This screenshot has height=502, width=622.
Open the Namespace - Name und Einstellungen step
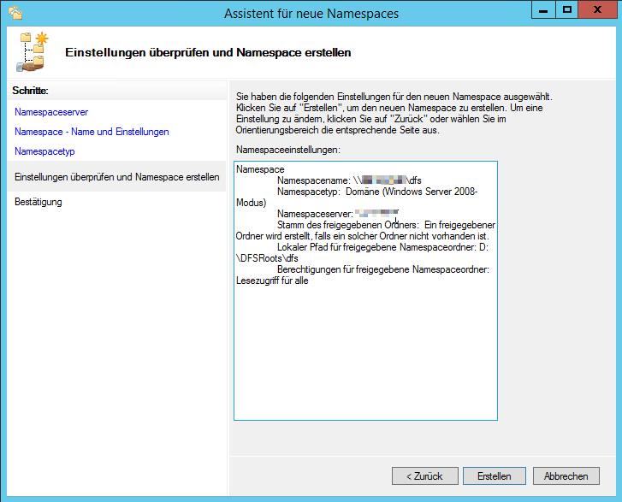pyautogui.click(x=92, y=132)
